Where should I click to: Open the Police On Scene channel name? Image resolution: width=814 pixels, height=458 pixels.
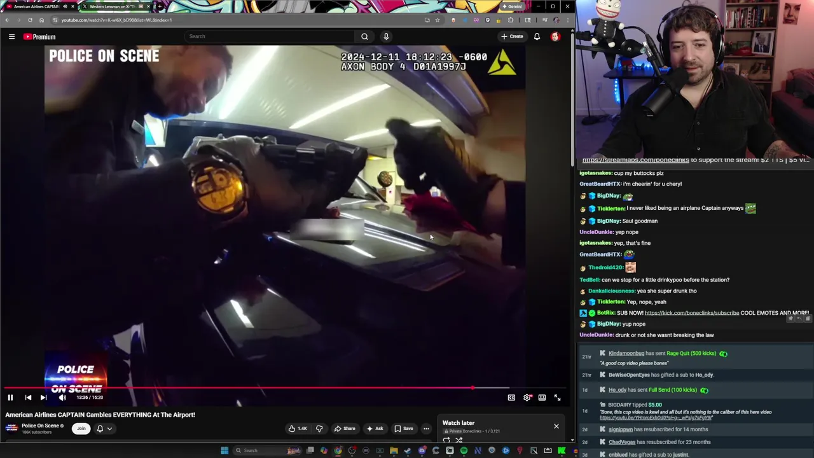click(x=40, y=426)
